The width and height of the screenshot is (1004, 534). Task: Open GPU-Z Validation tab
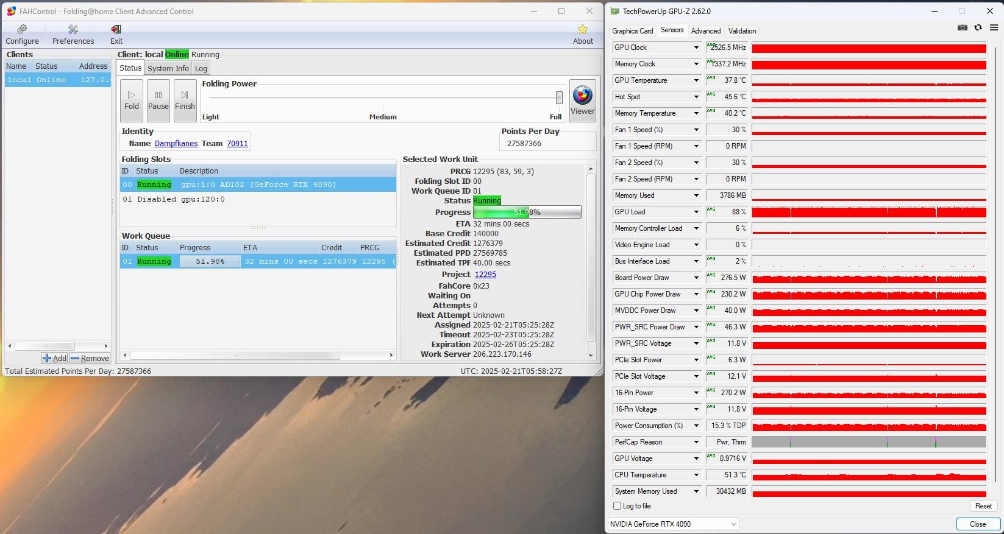pos(742,31)
